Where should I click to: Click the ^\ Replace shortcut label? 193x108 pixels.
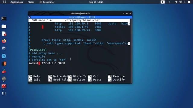(x=77, y=80)
